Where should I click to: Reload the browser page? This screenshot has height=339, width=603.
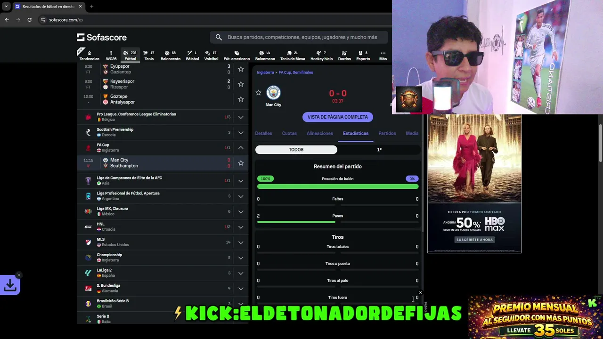pyautogui.click(x=29, y=20)
